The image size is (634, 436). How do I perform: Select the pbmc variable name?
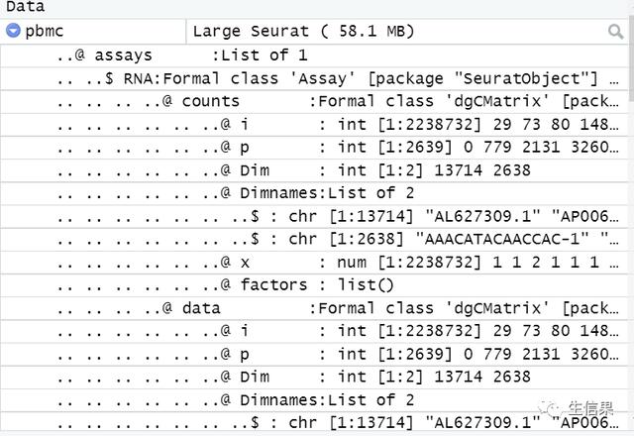pyautogui.click(x=44, y=31)
